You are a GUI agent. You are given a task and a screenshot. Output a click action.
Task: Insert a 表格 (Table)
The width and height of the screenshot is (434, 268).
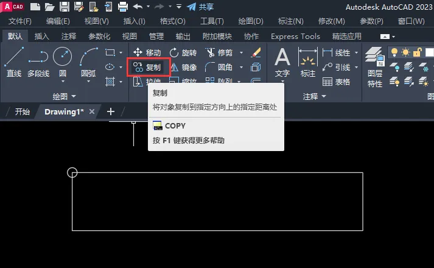coord(336,82)
